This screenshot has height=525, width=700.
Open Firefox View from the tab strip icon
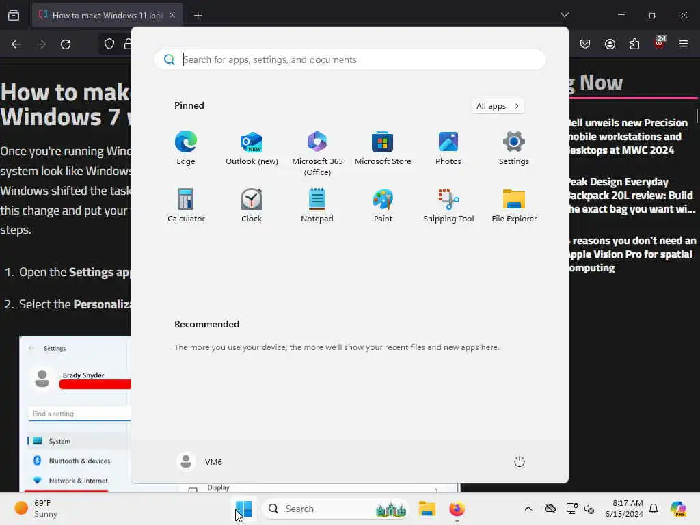[x=14, y=15]
